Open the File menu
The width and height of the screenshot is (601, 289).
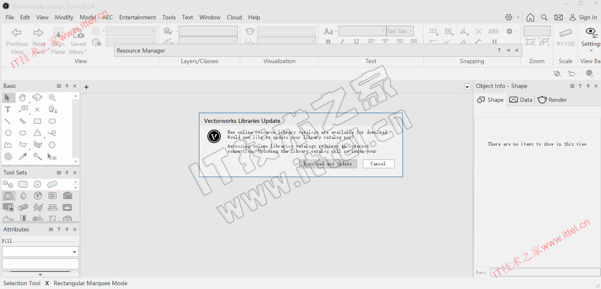coord(10,17)
